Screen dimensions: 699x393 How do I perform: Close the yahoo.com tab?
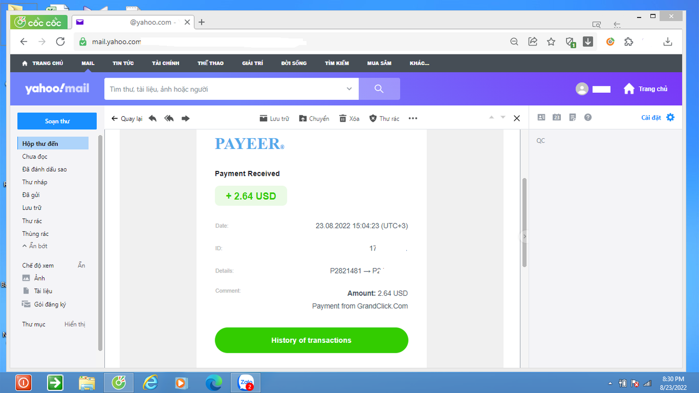click(x=187, y=22)
